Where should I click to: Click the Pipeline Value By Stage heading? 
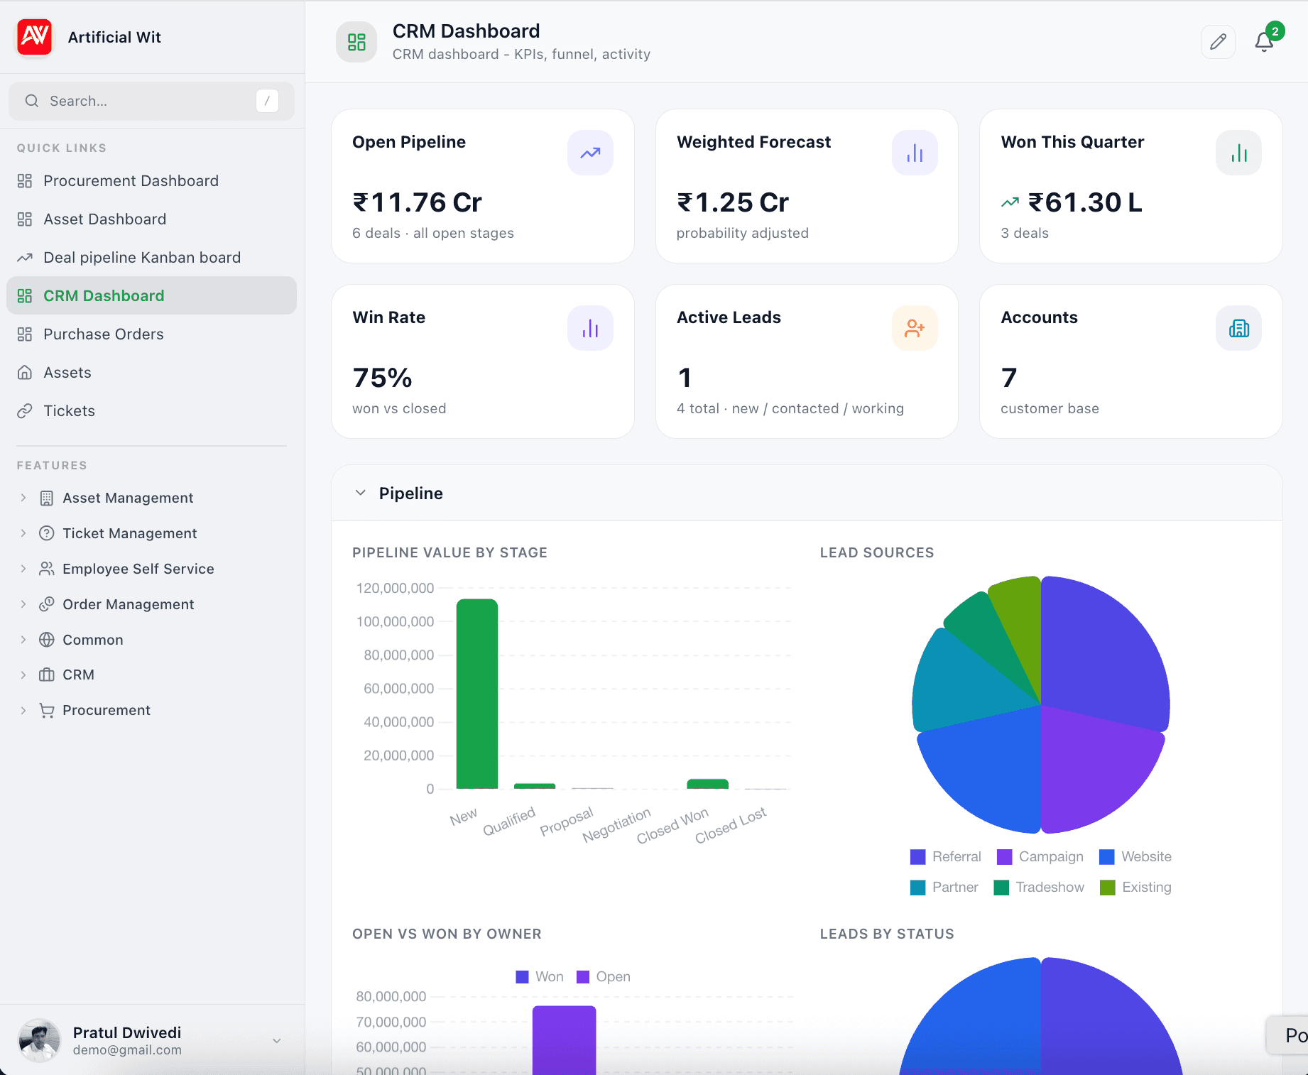(450, 552)
